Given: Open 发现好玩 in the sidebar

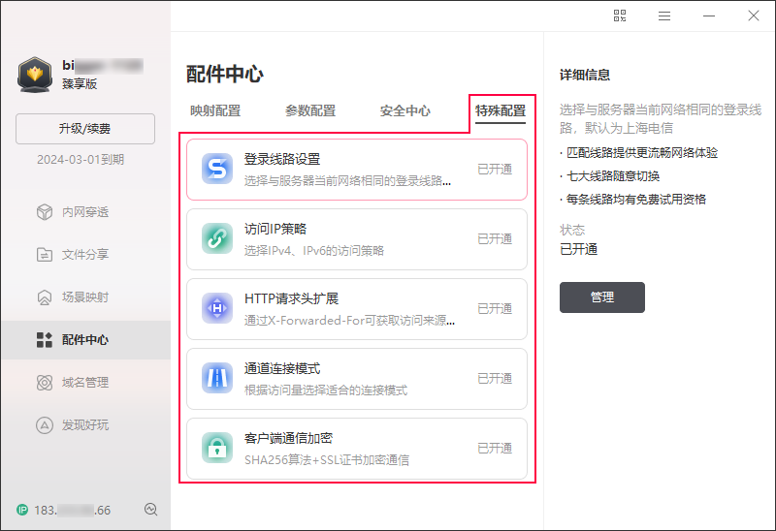Looking at the screenshot, I should click(84, 425).
